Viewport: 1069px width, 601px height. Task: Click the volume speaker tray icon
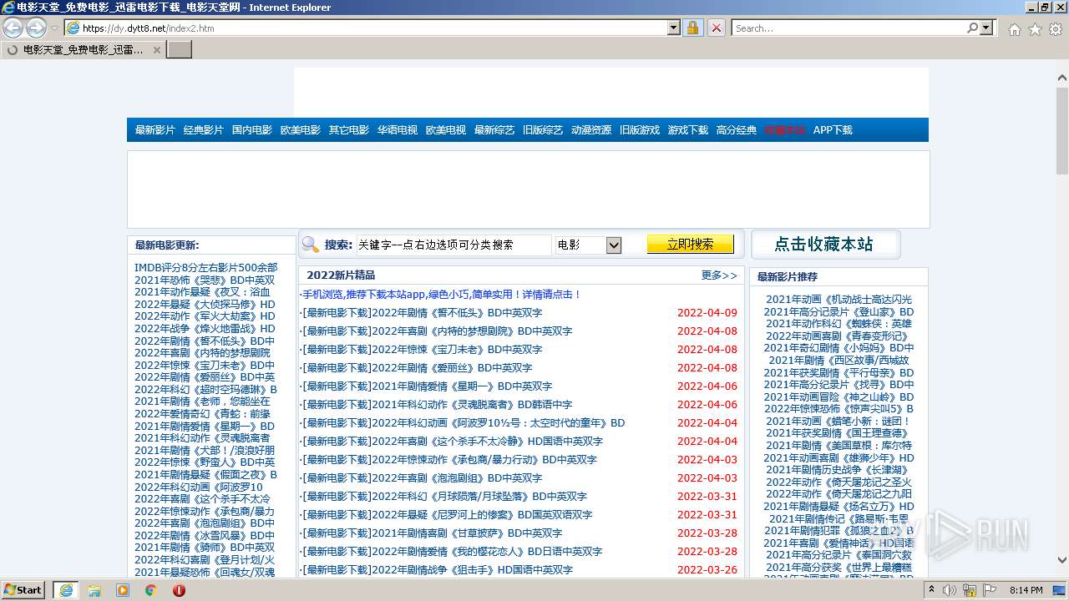tap(950, 590)
